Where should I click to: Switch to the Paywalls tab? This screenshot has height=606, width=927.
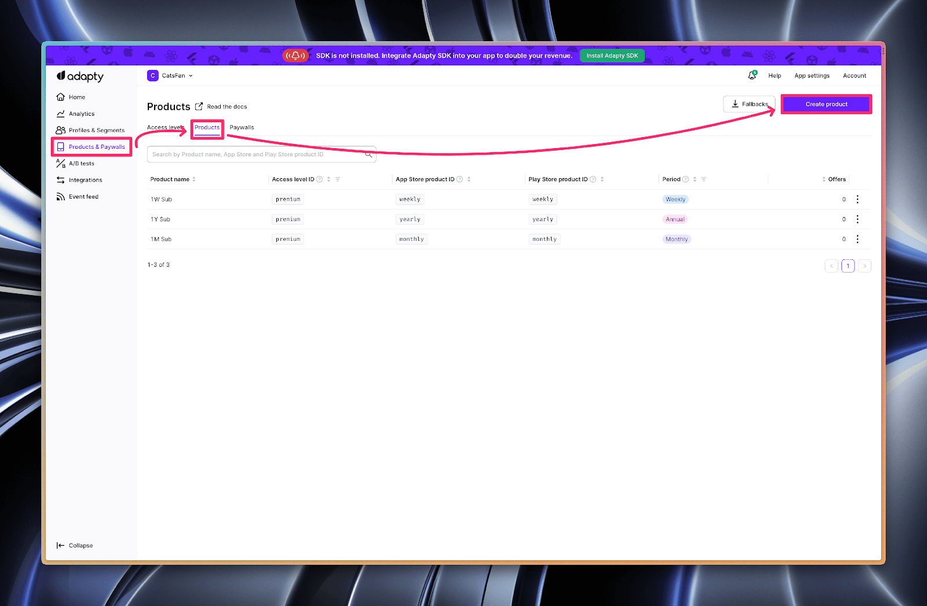pos(242,127)
